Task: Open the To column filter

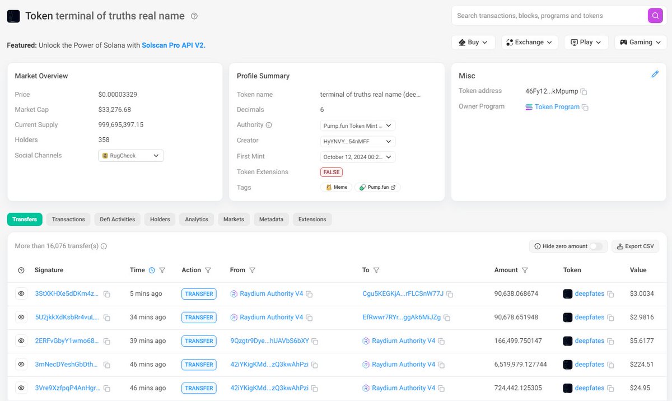Action: (376, 271)
